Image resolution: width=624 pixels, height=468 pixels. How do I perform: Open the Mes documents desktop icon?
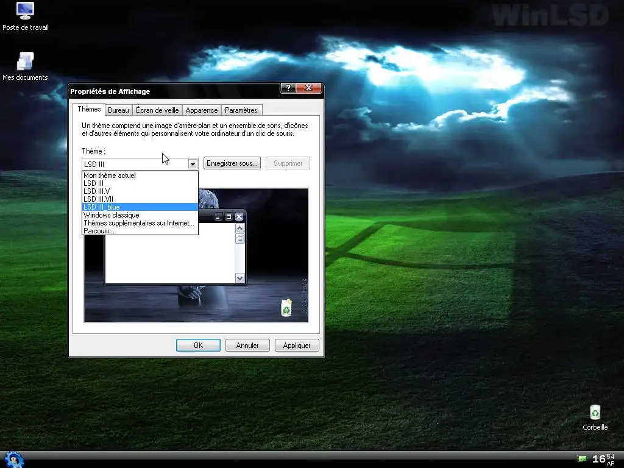point(25,66)
